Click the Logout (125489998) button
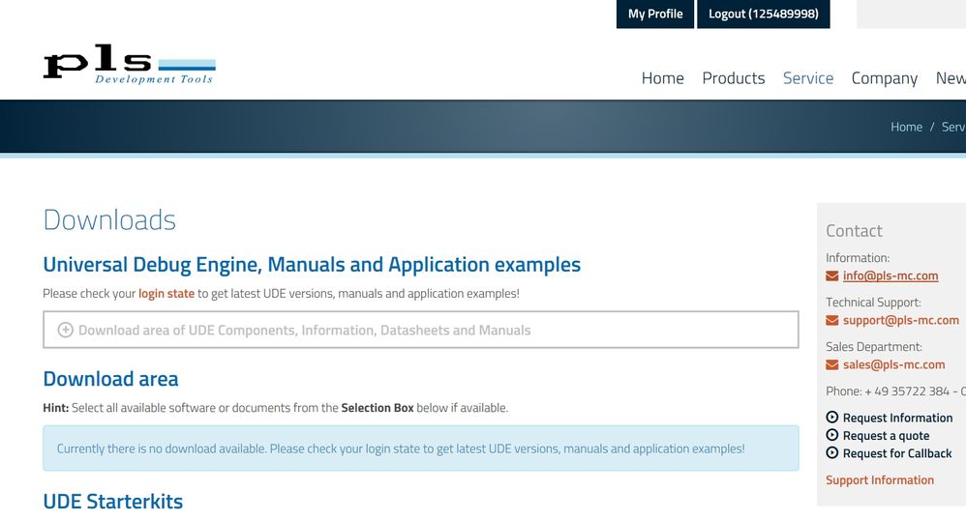966x521 pixels. [x=764, y=14]
